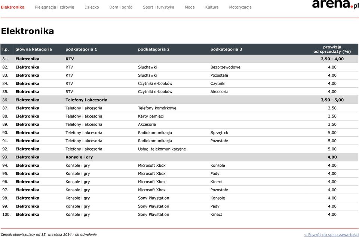Viewport: 359px width, 237px height.
Task: Click the podkategoria 3 column header
Action: (226, 49)
